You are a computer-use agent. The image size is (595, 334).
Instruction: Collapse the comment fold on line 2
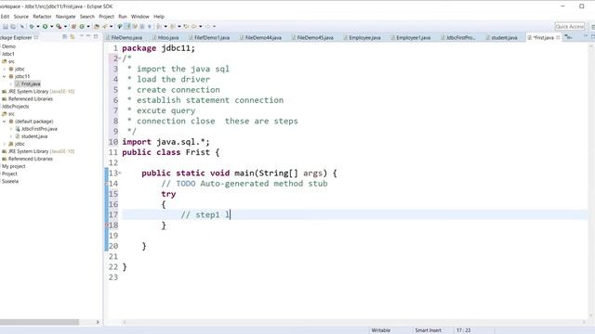(x=120, y=58)
